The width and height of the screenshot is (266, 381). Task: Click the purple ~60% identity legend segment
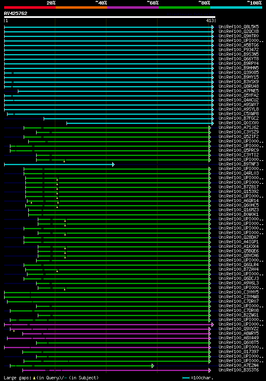(133, 7)
